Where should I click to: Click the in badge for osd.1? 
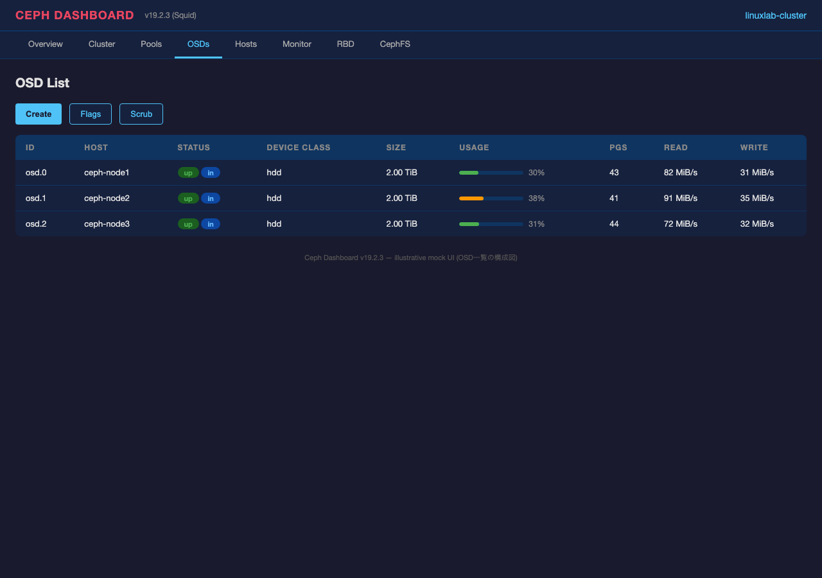(211, 198)
